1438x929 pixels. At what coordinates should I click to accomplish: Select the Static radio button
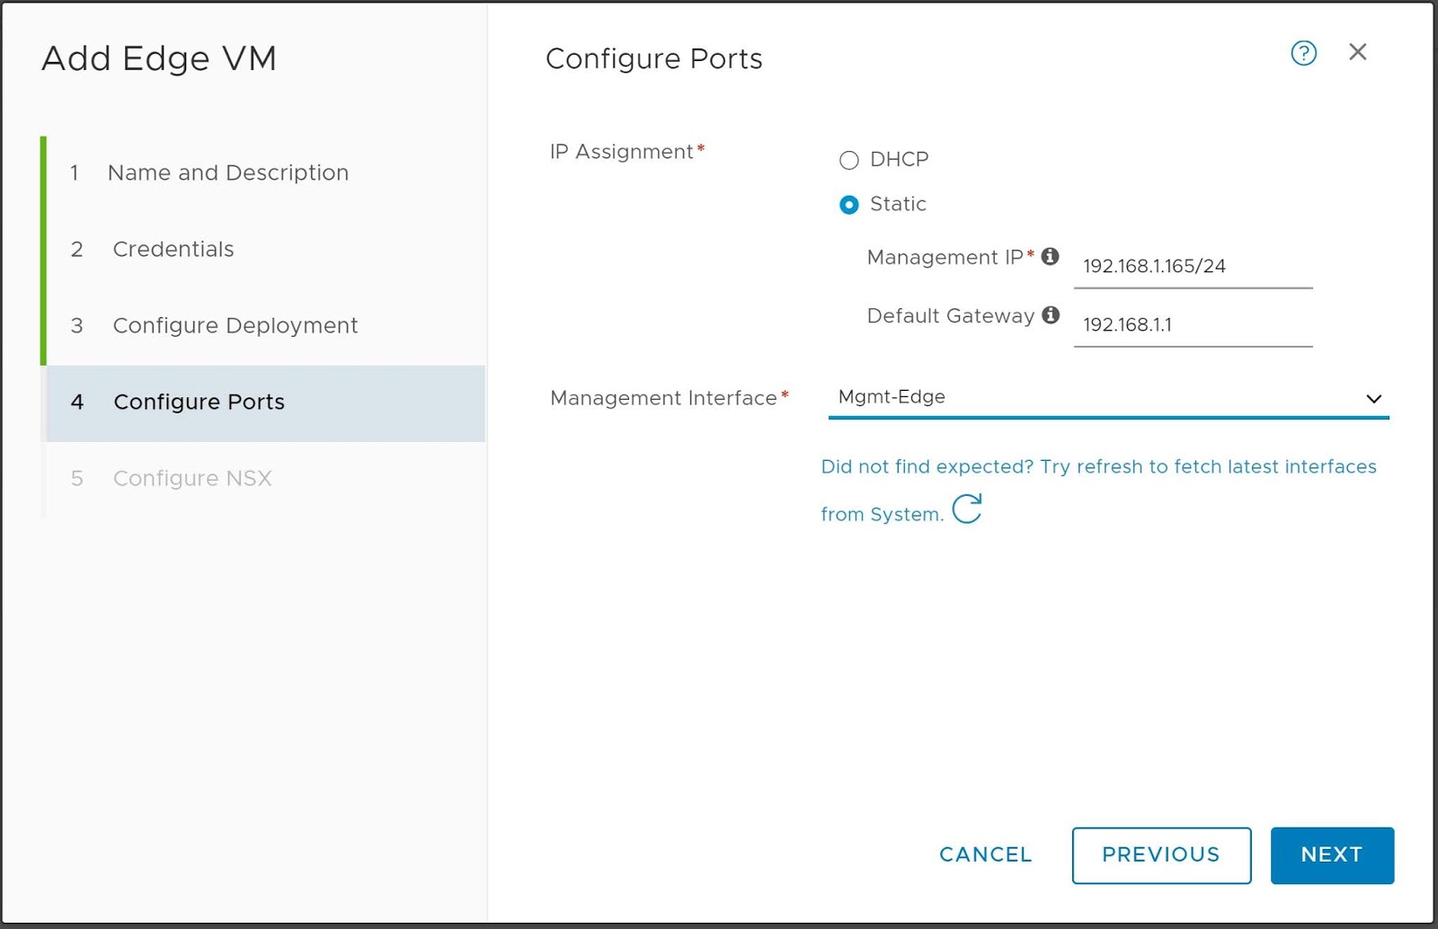click(848, 205)
